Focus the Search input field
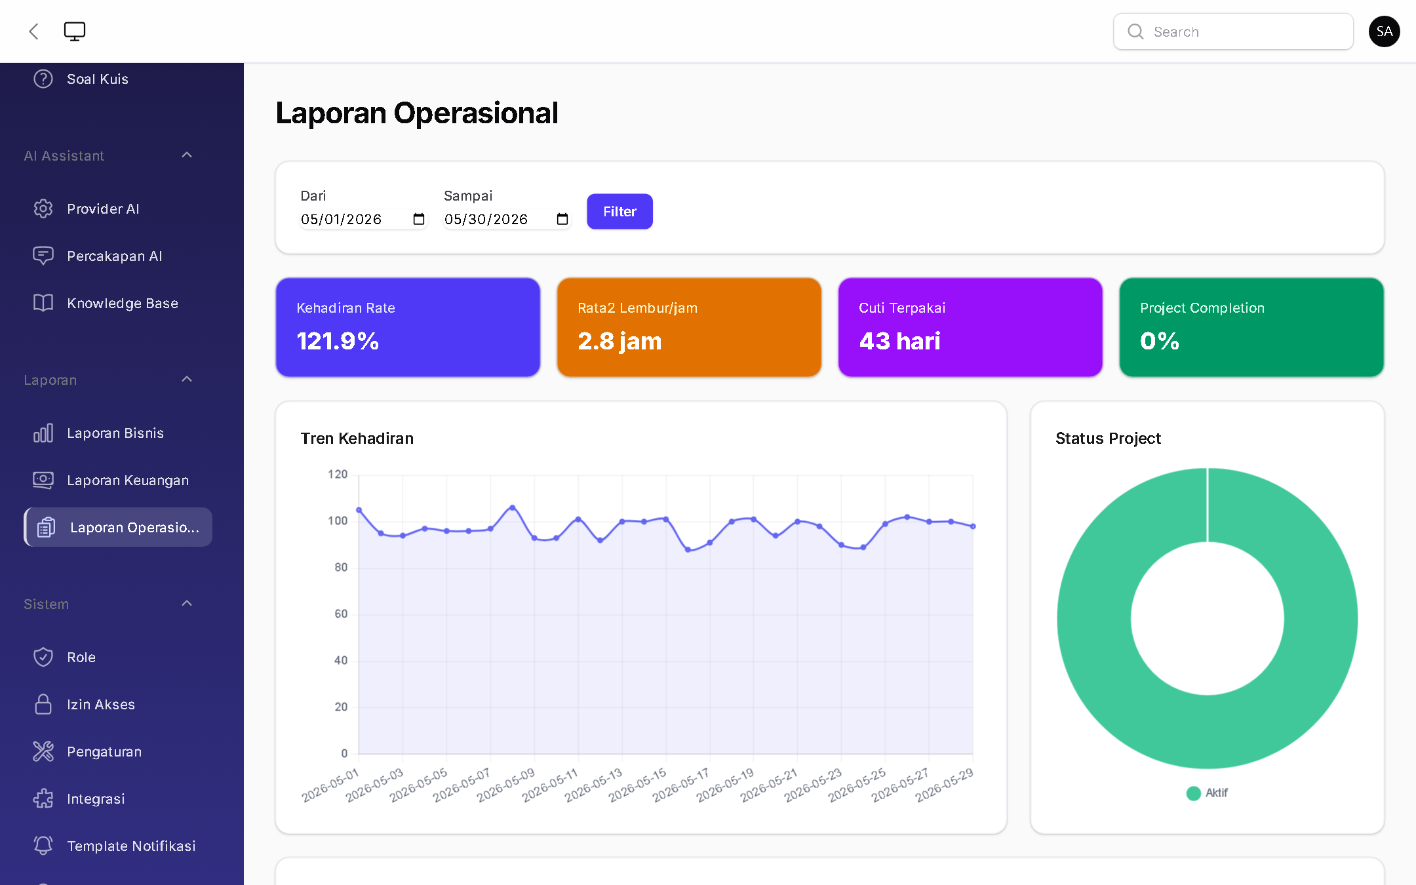1416x885 pixels. coord(1233,31)
